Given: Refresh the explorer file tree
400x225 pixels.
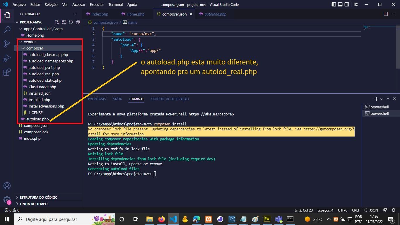Looking at the screenshot, I should tap(71, 22).
